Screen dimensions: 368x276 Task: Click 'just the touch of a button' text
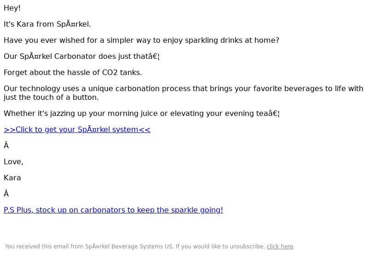coord(51,98)
